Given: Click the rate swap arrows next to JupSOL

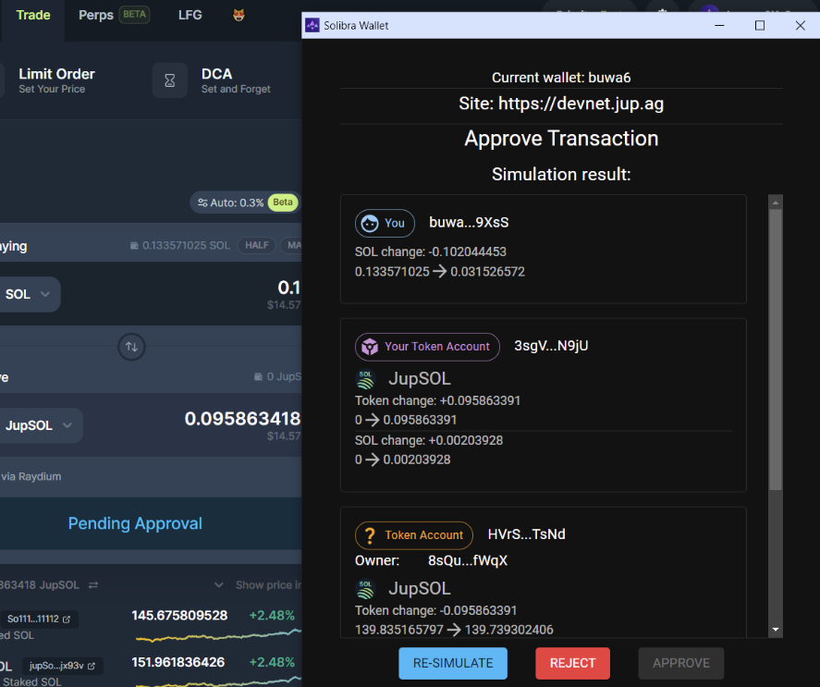Looking at the screenshot, I should [x=93, y=585].
